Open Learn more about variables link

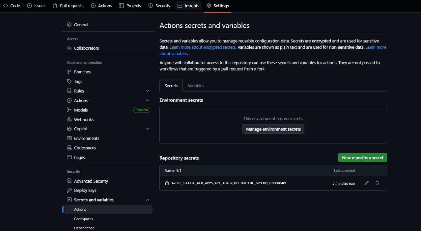coord(376,47)
